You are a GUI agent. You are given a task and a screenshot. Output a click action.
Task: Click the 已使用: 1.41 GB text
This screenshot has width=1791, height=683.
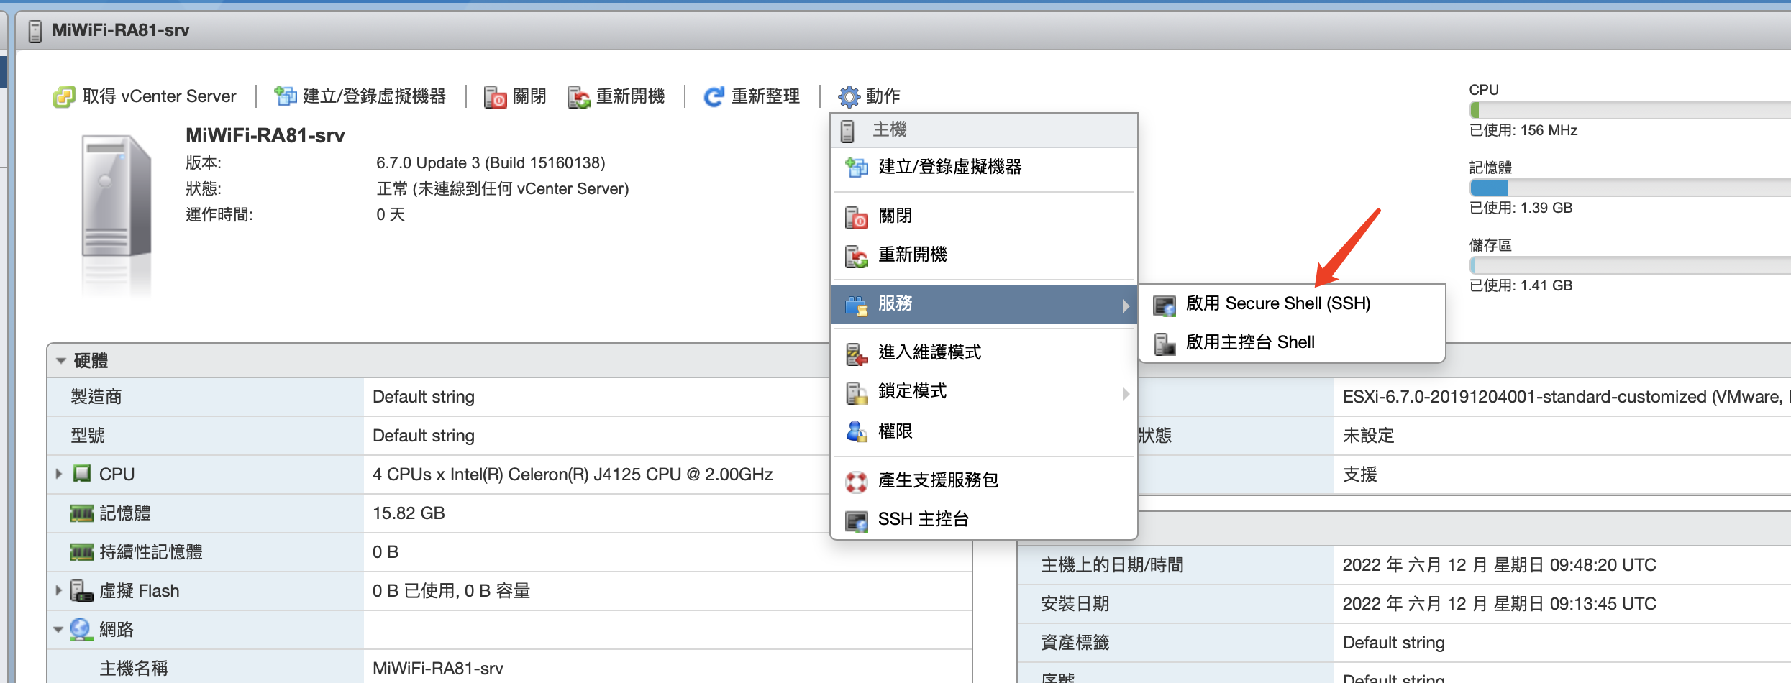pos(1521,286)
